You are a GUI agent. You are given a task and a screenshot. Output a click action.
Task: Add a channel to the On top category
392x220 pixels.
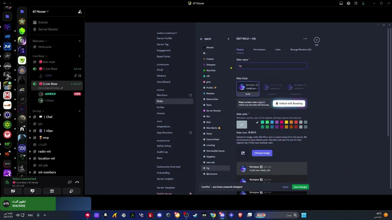coord(80,111)
